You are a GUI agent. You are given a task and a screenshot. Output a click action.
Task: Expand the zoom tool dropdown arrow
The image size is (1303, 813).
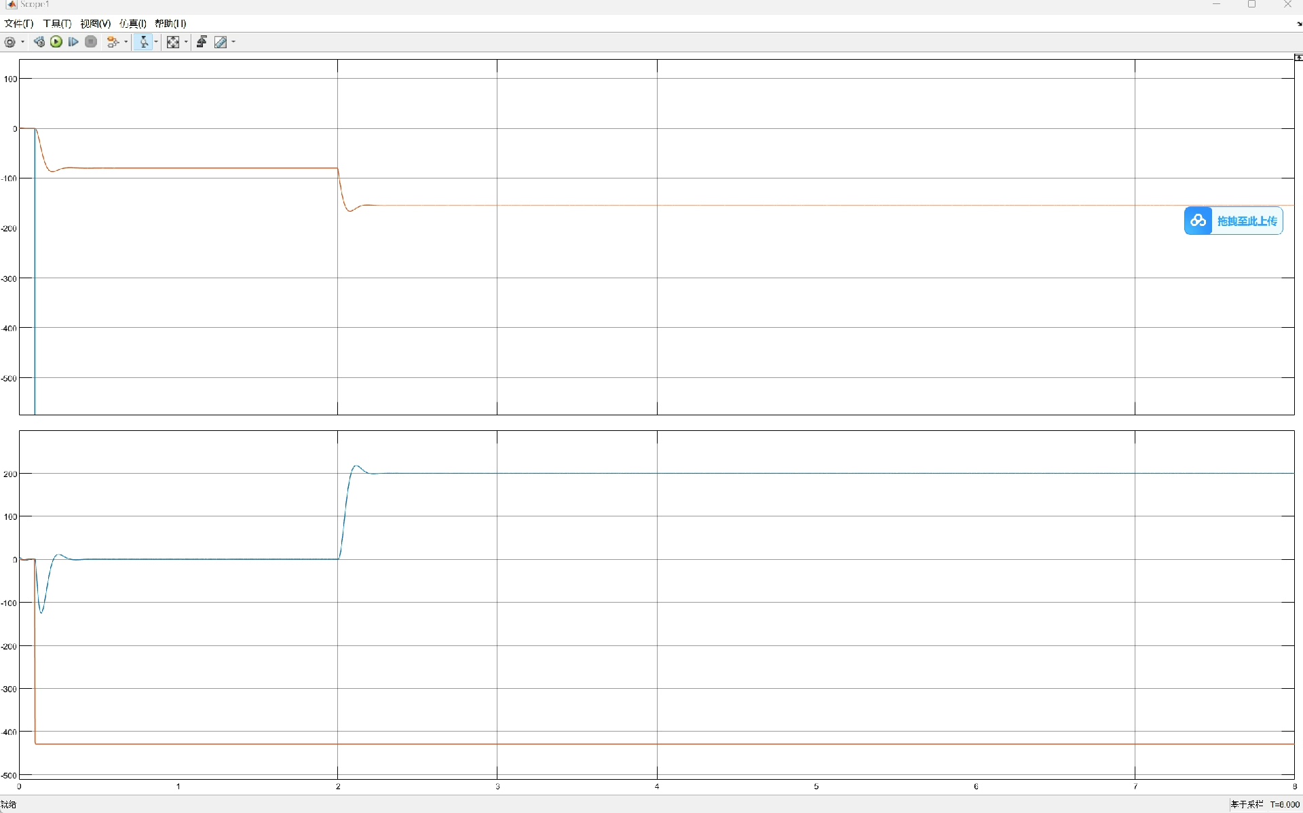pos(157,42)
